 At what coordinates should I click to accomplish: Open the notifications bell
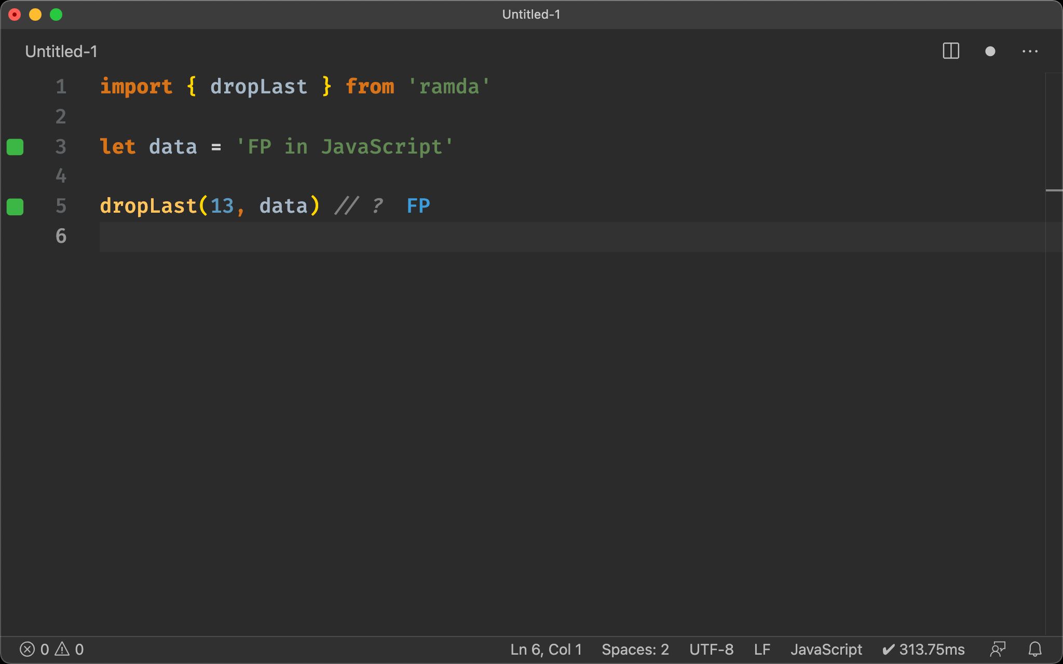tap(1035, 649)
